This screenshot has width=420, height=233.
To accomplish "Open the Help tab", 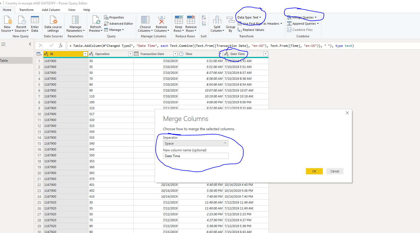I will coord(87,10).
